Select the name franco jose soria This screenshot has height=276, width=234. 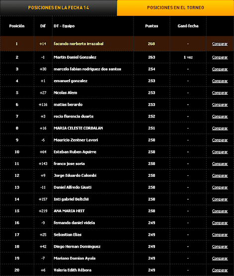(69, 164)
